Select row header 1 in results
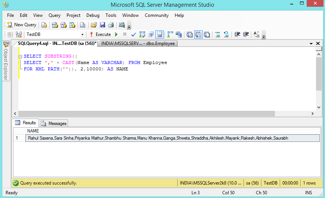 point(19,138)
